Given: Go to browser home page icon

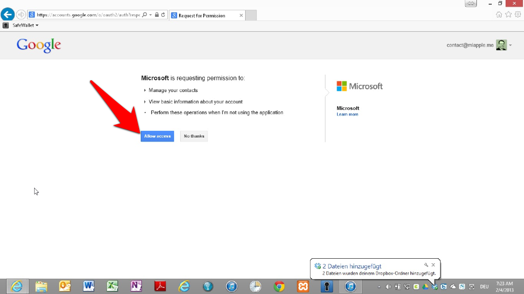Looking at the screenshot, I should [x=499, y=14].
